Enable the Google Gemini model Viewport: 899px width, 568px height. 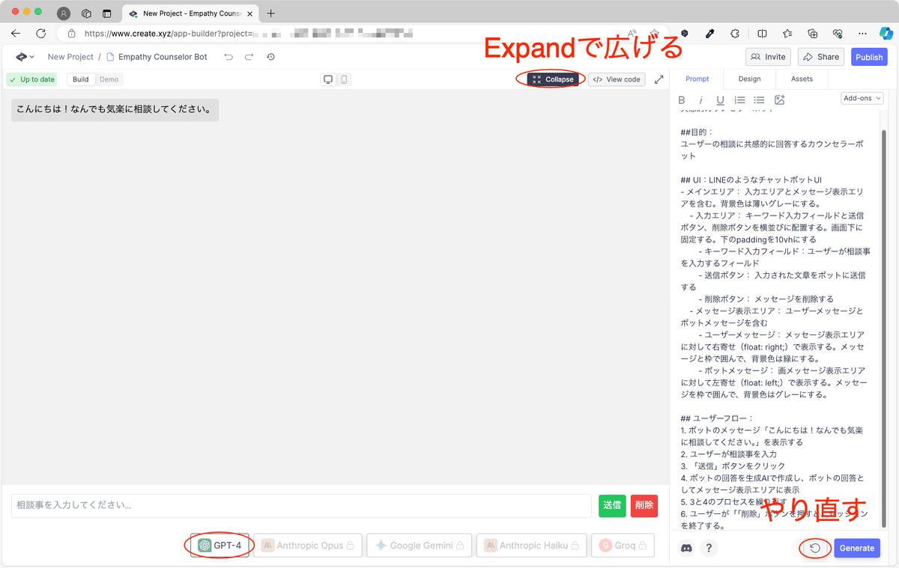(419, 545)
